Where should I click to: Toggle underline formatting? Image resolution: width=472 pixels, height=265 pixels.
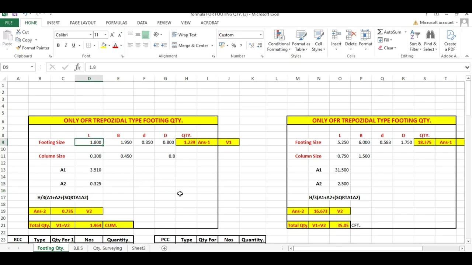(73, 45)
